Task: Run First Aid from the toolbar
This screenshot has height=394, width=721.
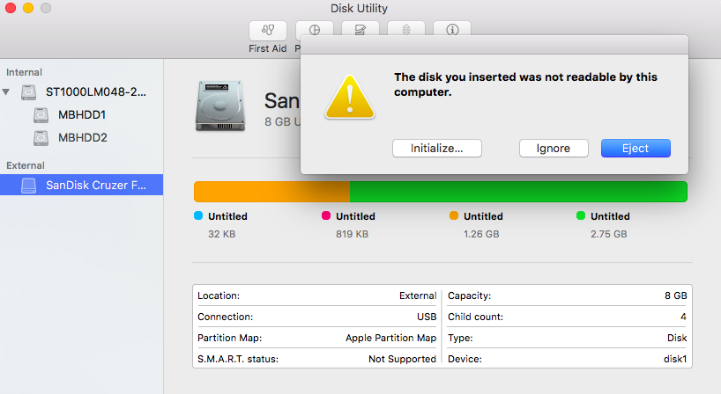Action: 268,30
